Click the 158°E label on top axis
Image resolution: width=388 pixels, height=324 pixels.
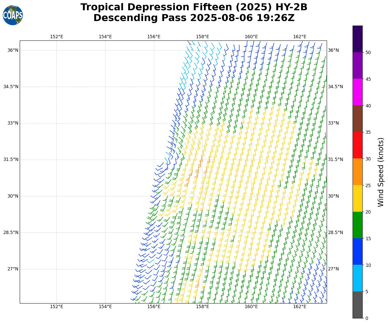coord(202,37)
